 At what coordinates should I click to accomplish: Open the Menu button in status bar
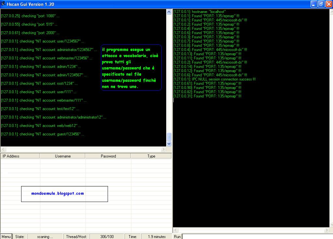[x=6, y=236]
